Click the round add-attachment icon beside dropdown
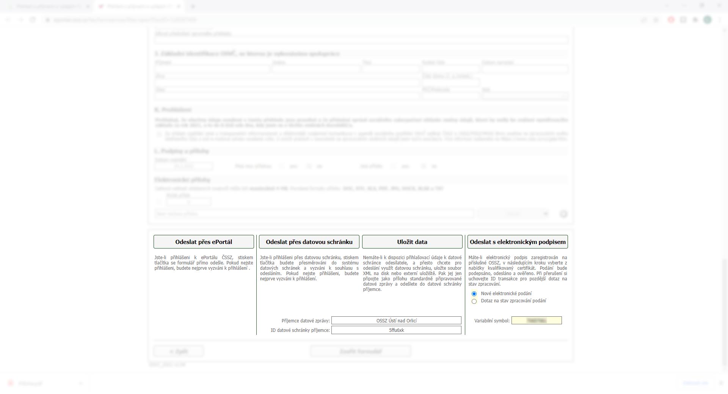728x394 pixels. pos(563,214)
